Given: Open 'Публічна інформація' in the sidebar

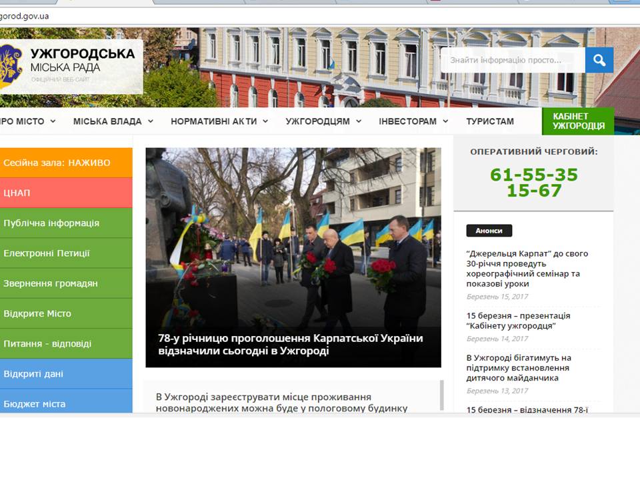Looking at the screenshot, I should pyautogui.click(x=65, y=223).
